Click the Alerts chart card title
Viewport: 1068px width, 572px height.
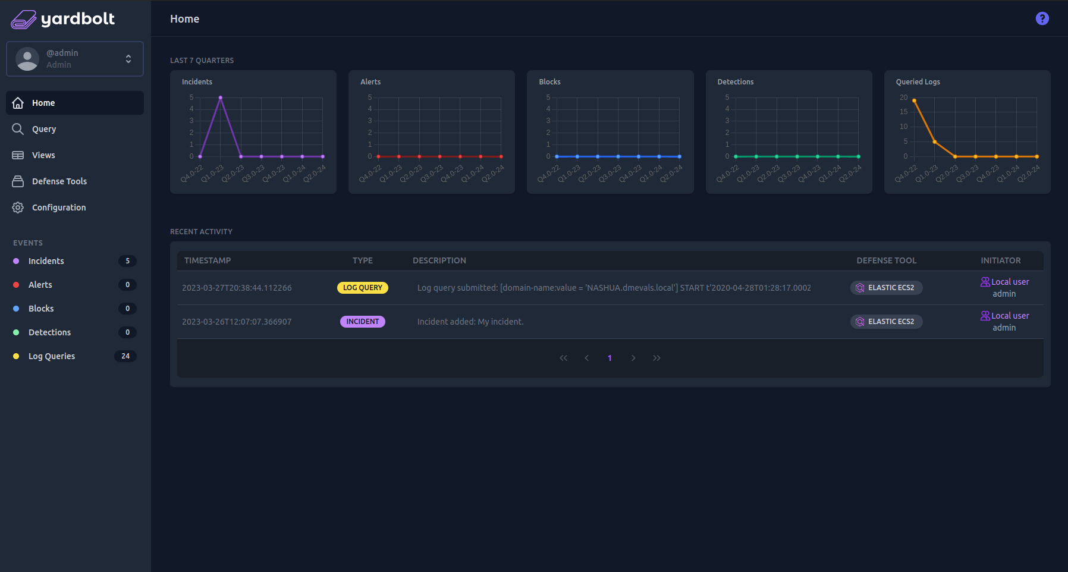coord(370,82)
